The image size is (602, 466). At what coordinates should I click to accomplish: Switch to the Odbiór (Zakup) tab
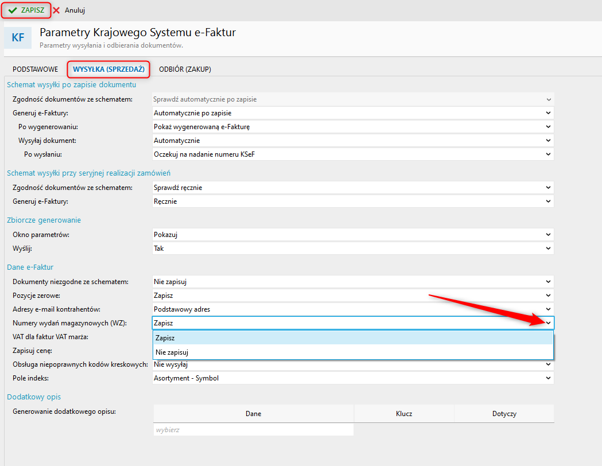185,69
